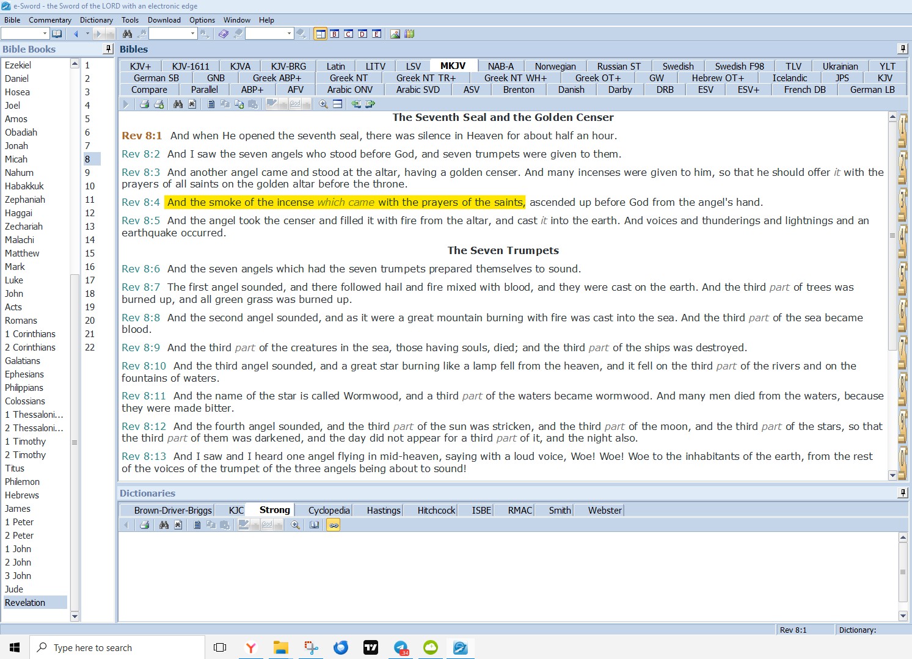Image resolution: width=912 pixels, height=659 pixels.
Task: Open the search combo box next to binoculars
Action: point(173,34)
